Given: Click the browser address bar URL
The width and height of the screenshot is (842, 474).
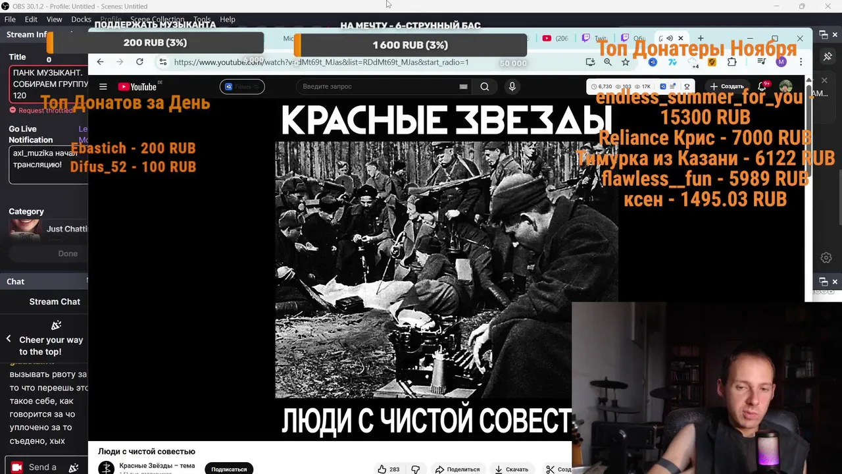Looking at the screenshot, I should pos(321,62).
